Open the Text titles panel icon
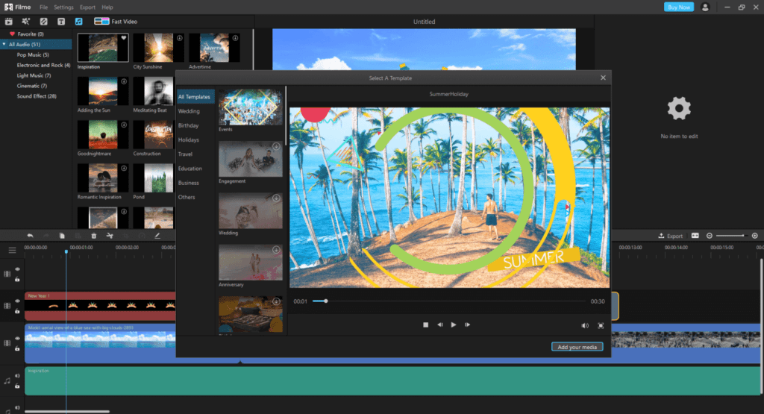This screenshot has width=764, height=414. pos(61,22)
